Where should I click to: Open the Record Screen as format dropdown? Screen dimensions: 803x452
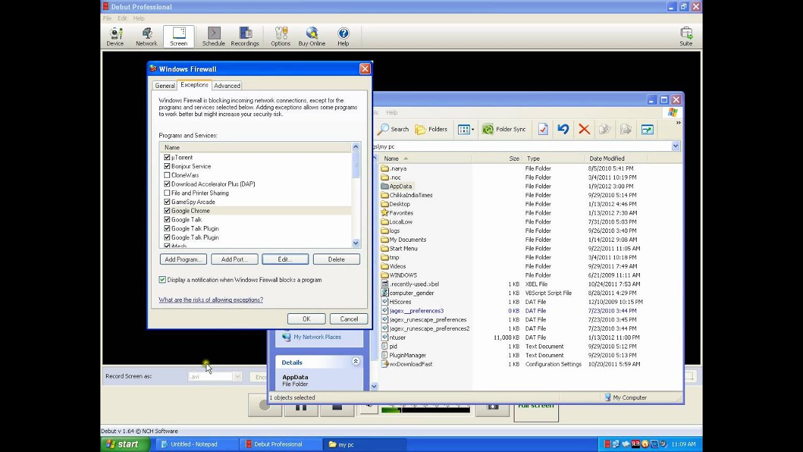[x=237, y=377]
